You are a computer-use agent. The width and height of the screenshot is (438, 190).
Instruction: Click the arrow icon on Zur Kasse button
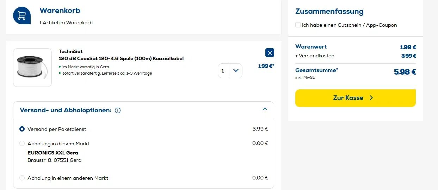point(371,98)
